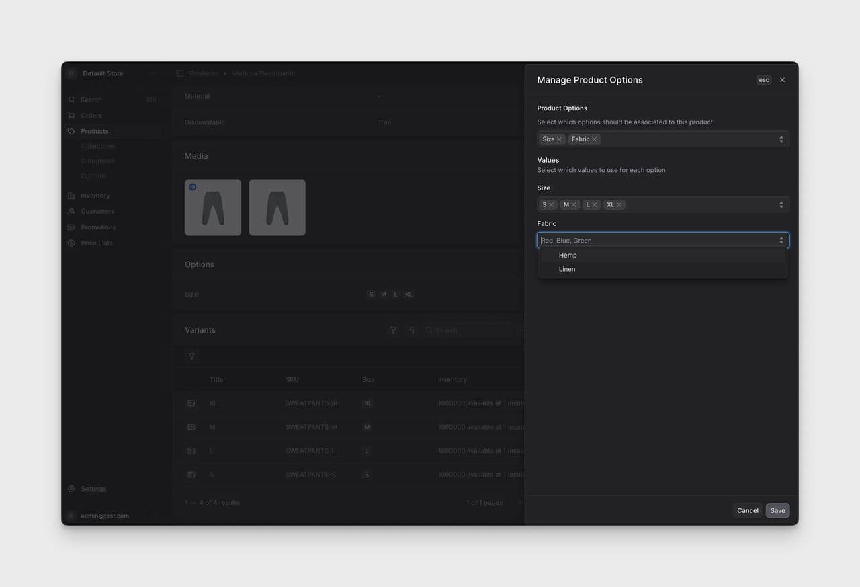Click the image icon in S variant row
The width and height of the screenshot is (860, 587).
(x=191, y=475)
